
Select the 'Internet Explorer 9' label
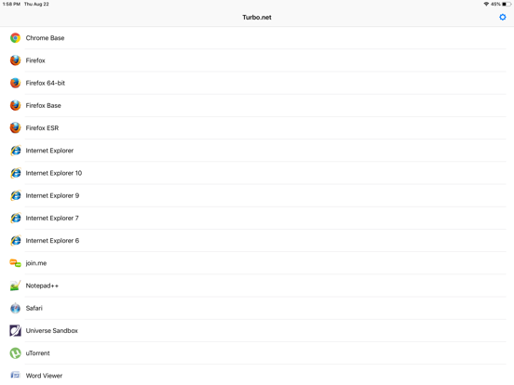(x=52, y=195)
